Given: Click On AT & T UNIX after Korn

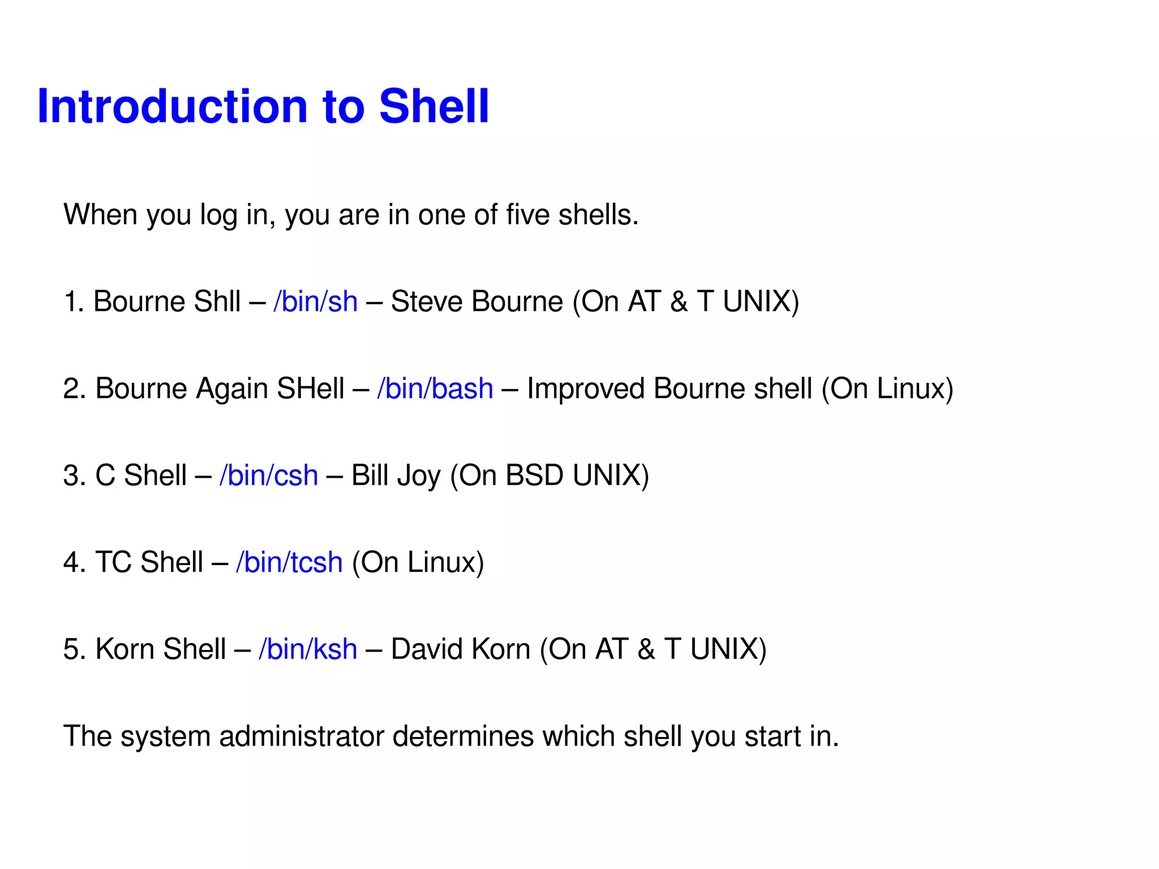Looking at the screenshot, I should [653, 649].
